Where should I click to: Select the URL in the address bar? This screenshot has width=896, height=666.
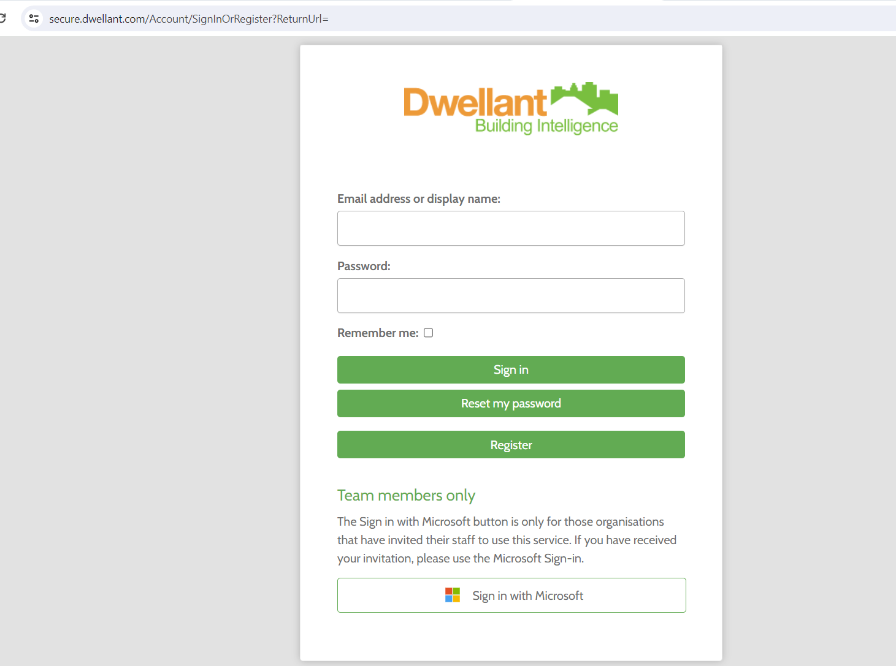pos(188,18)
